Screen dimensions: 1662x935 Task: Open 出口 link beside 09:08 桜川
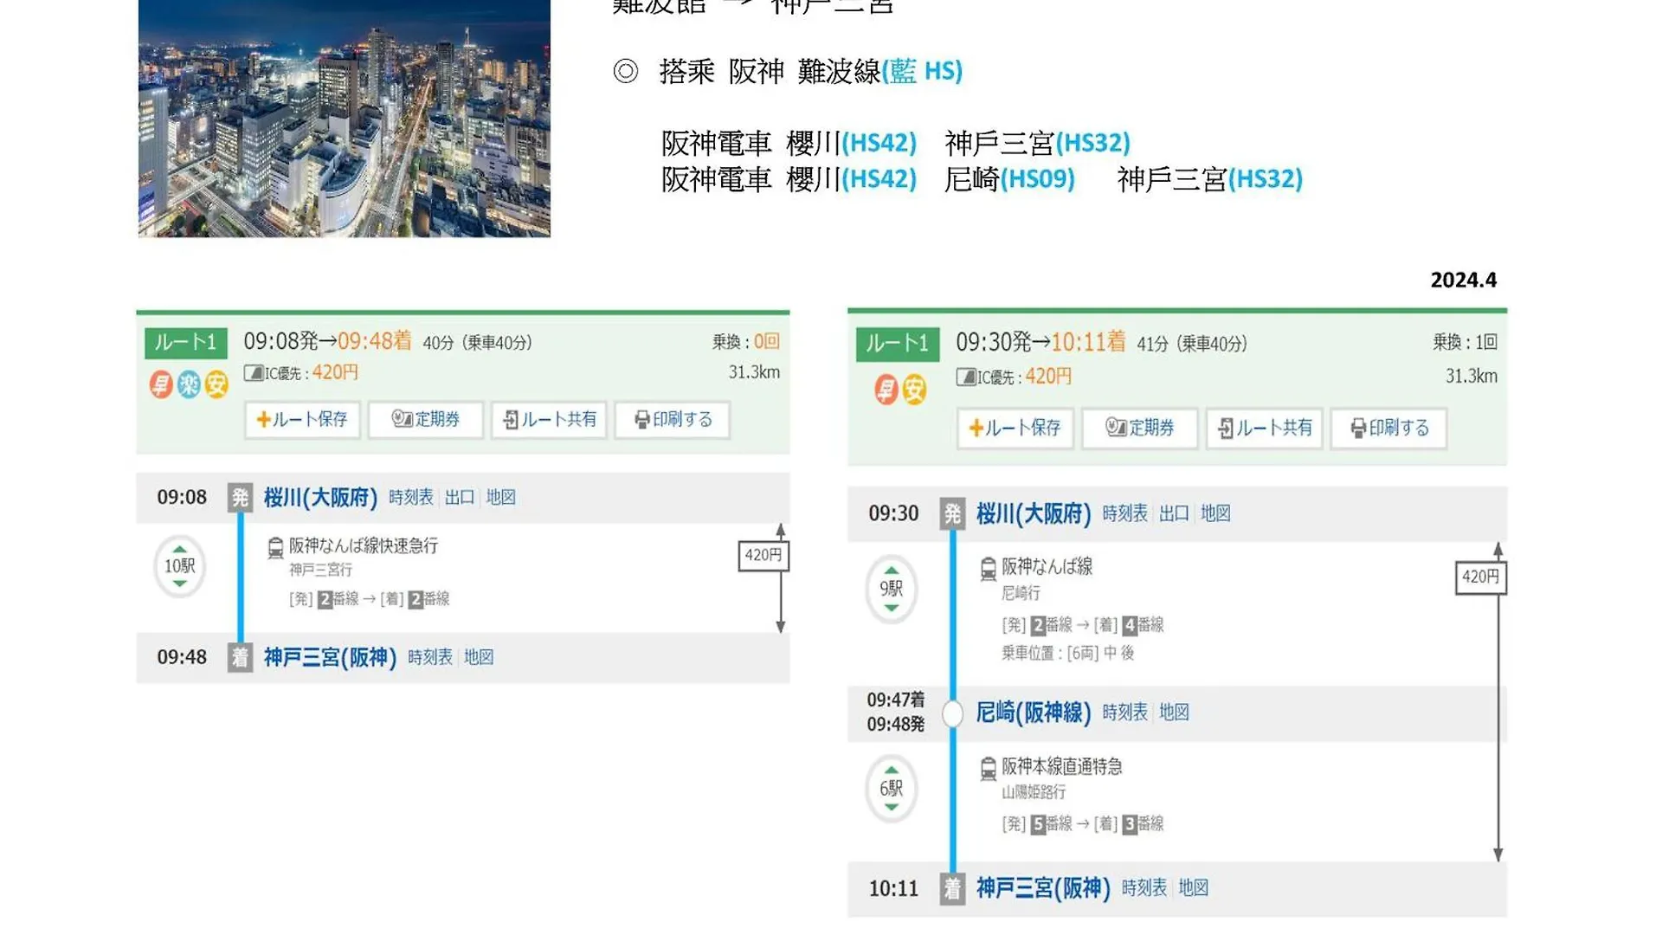tap(460, 498)
